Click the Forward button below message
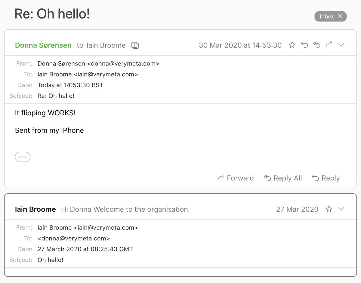This screenshot has width=361, height=283. [236, 178]
